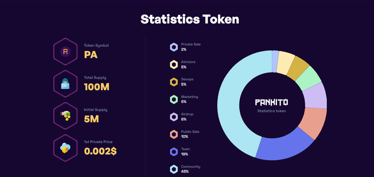The width and height of the screenshot is (374, 177).
Task: Click the Devops legend hexagon
Action: 174,82
